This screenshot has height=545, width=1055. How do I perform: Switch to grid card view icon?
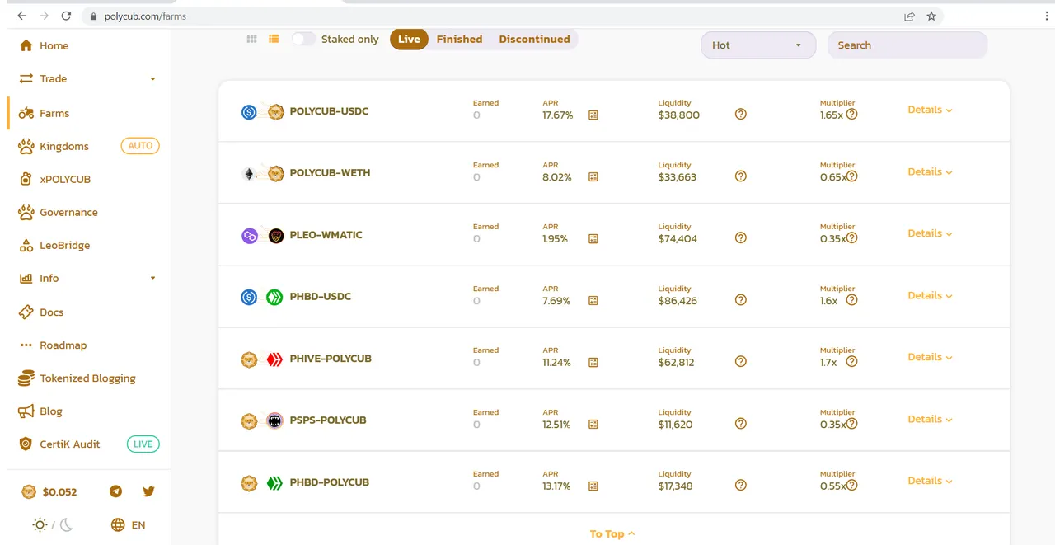(x=252, y=39)
